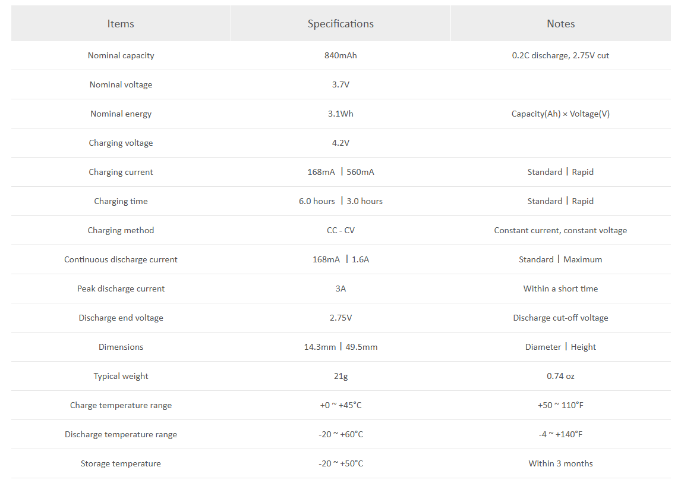Click the CC - CV charging method value

coord(340,230)
